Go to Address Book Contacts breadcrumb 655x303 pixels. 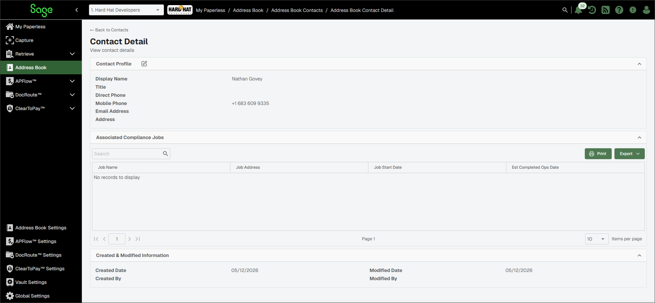297,10
